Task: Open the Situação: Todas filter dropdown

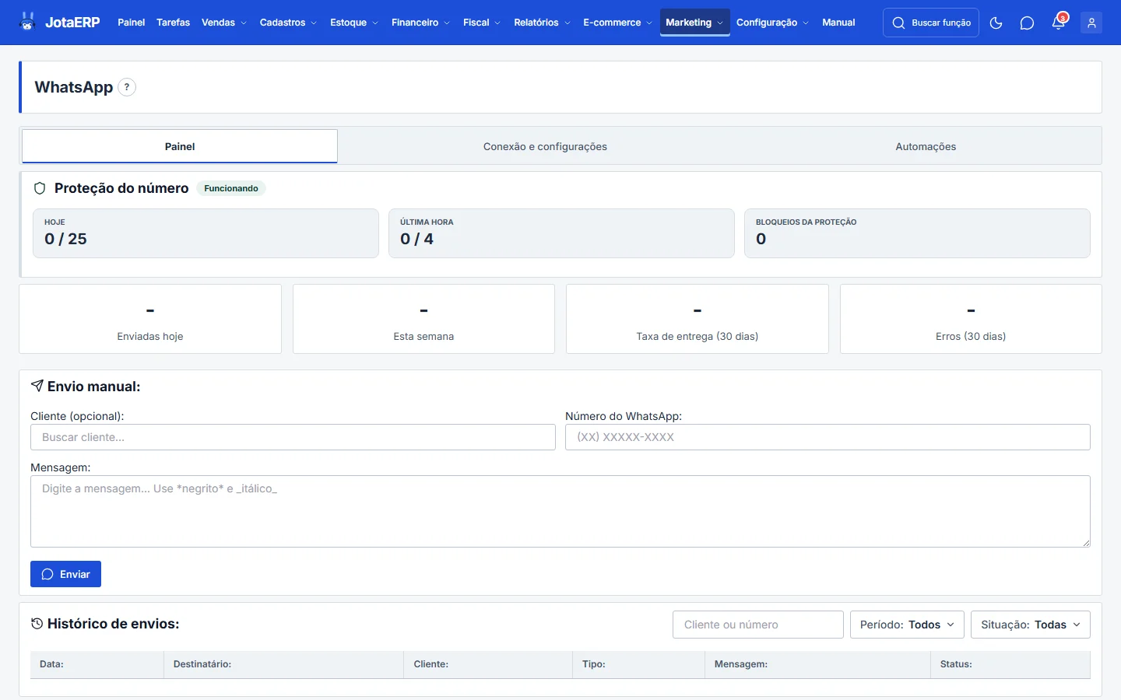Action: pyautogui.click(x=1031, y=625)
